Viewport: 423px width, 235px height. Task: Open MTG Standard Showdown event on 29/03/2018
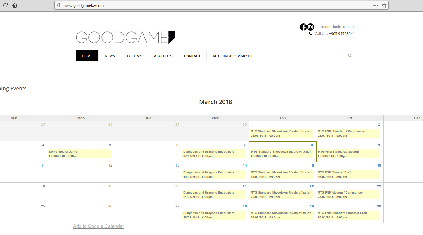(x=281, y=215)
